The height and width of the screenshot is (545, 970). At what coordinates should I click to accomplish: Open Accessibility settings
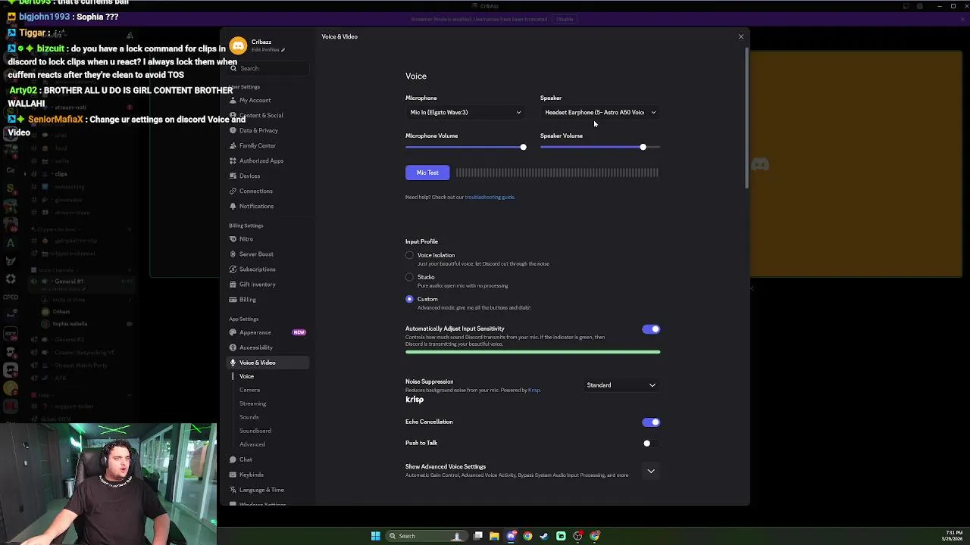coord(268,347)
